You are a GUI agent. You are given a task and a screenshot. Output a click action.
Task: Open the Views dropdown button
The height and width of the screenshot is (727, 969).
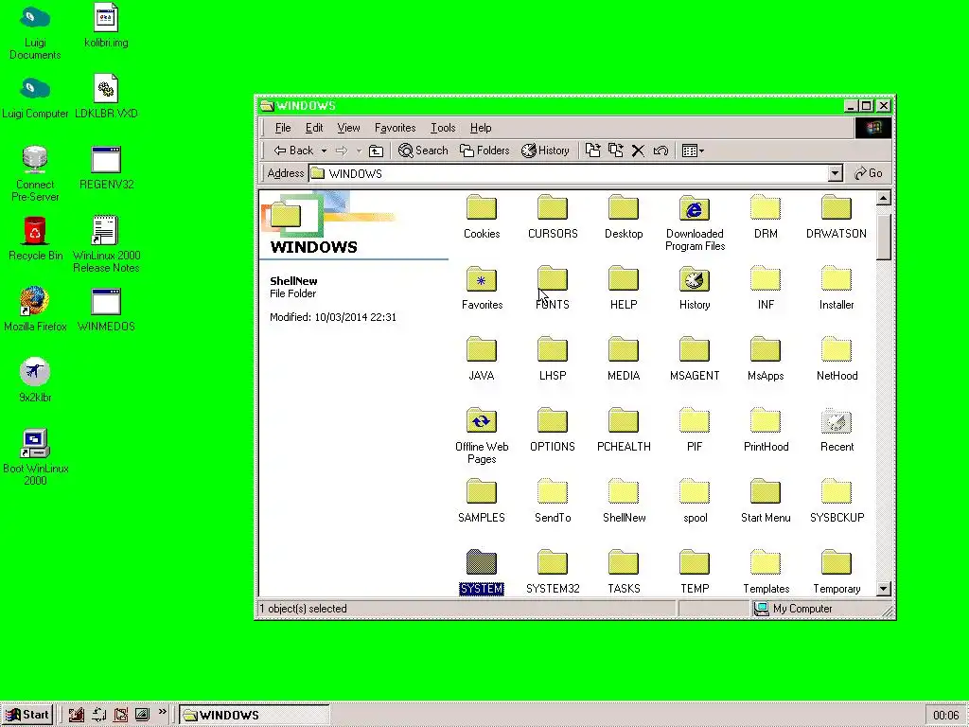pyautogui.click(x=693, y=151)
